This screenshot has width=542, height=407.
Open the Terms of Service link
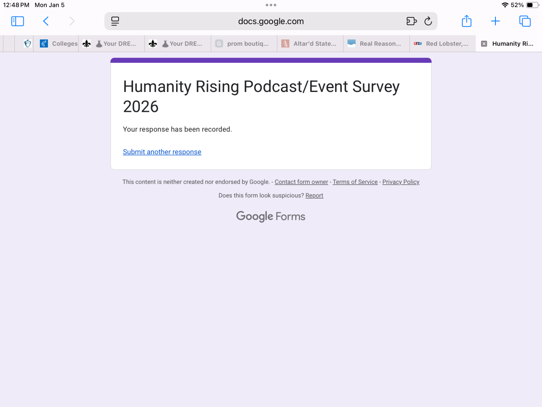[x=355, y=182]
